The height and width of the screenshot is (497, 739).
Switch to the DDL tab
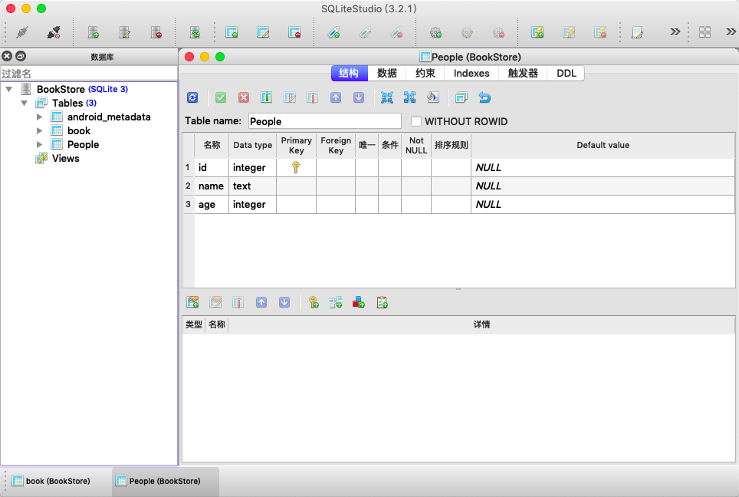566,73
